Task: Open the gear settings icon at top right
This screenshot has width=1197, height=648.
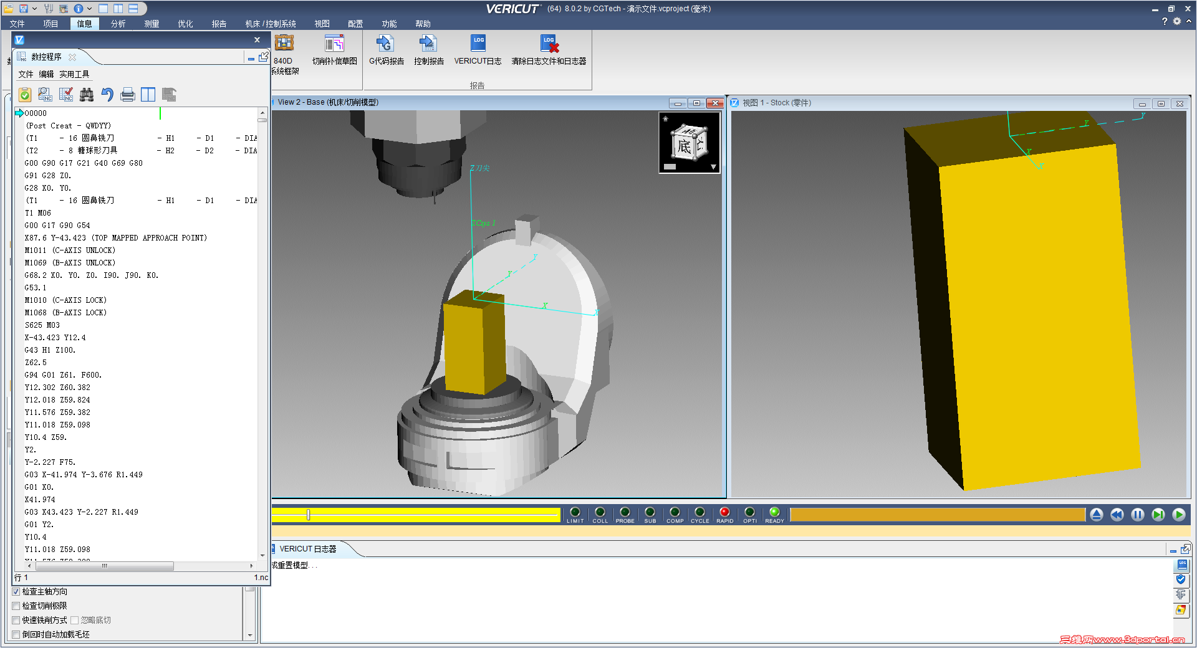Action: (x=1177, y=21)
